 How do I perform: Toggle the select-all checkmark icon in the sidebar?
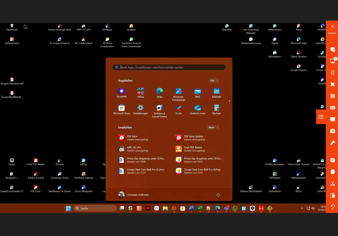[332, 160]
